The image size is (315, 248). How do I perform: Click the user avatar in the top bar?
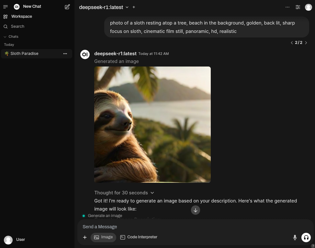[308, 7]
